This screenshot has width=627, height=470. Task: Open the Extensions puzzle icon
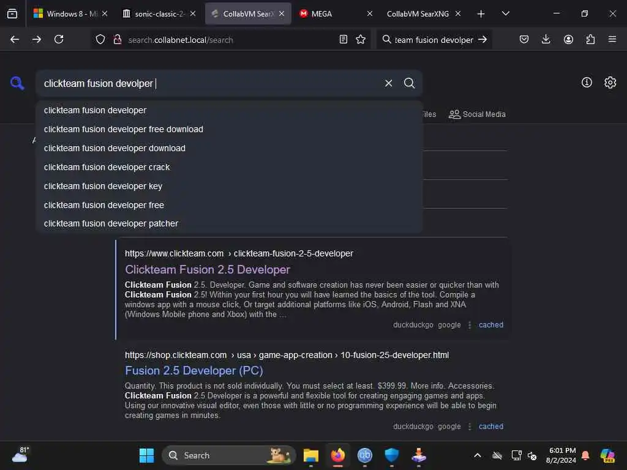pyautogui.click(x=590, y=39)
